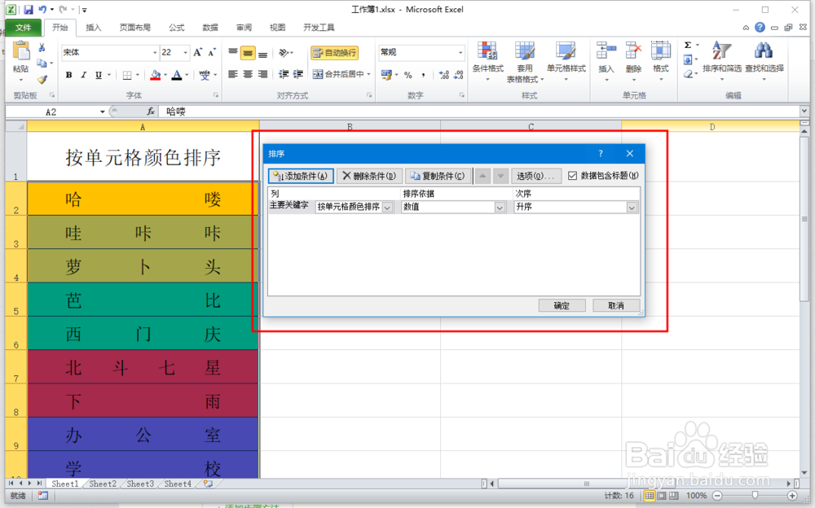815x508 pixels.
Task: Select the Sheet2 worksheet tab
Action: point(103,484)
